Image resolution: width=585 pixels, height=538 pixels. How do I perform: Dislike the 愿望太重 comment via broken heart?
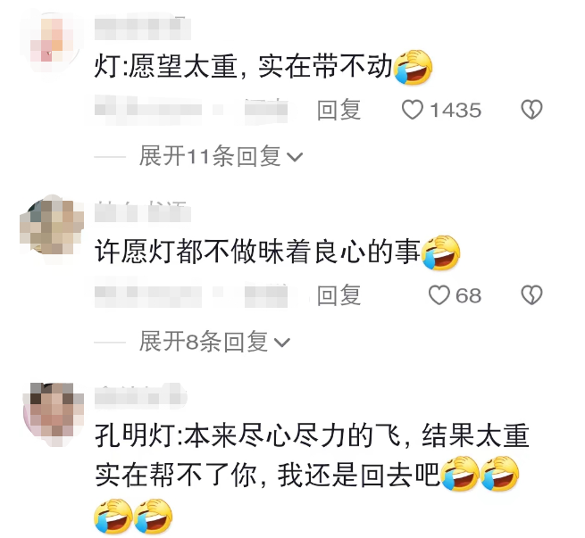coord(531,110)
